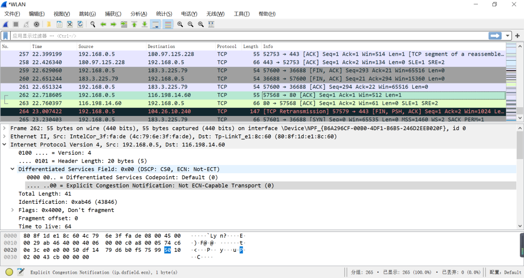The width and height of the screenshot is (524, 278).
Task: Open the 捕获(C) menu
Action: tap(113, 14)
